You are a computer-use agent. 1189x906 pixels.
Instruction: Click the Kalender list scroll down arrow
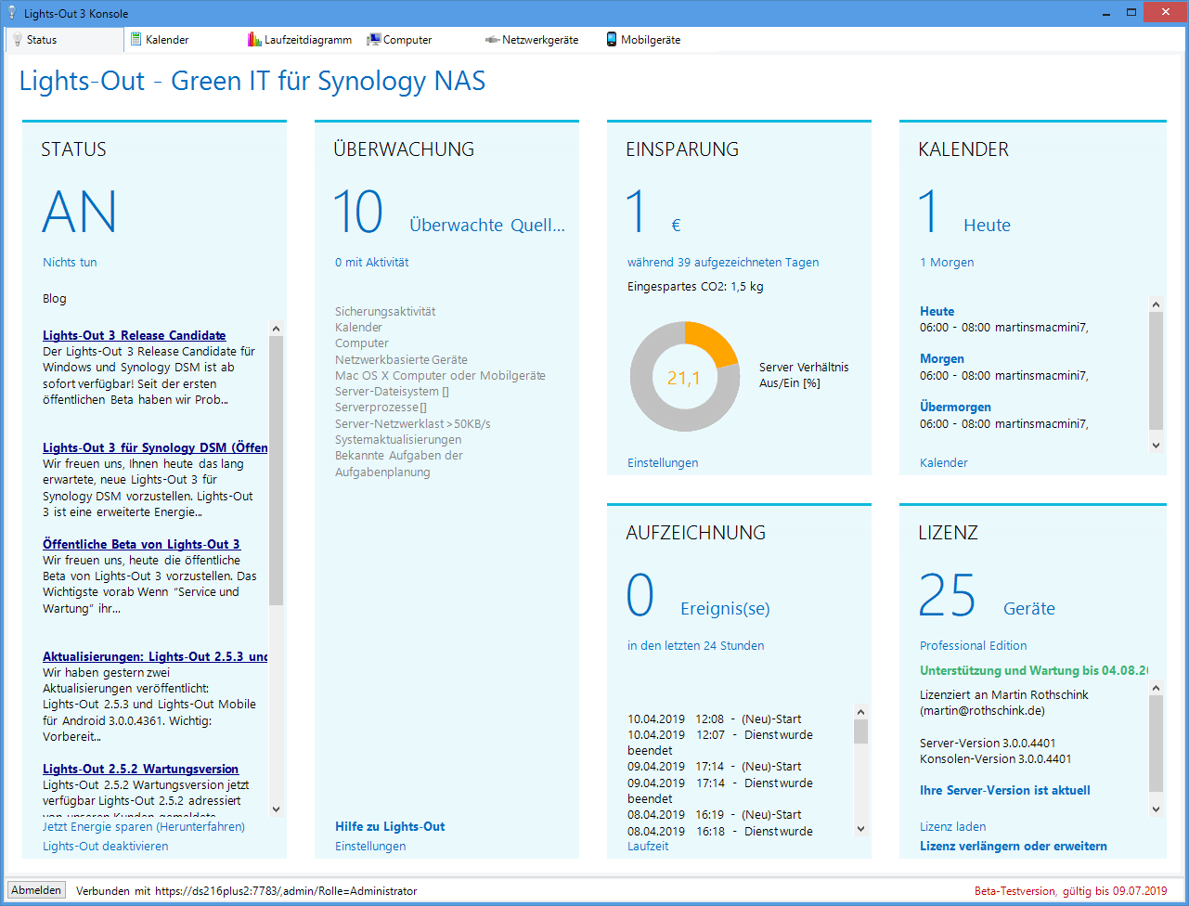[x=1156, y=446]
